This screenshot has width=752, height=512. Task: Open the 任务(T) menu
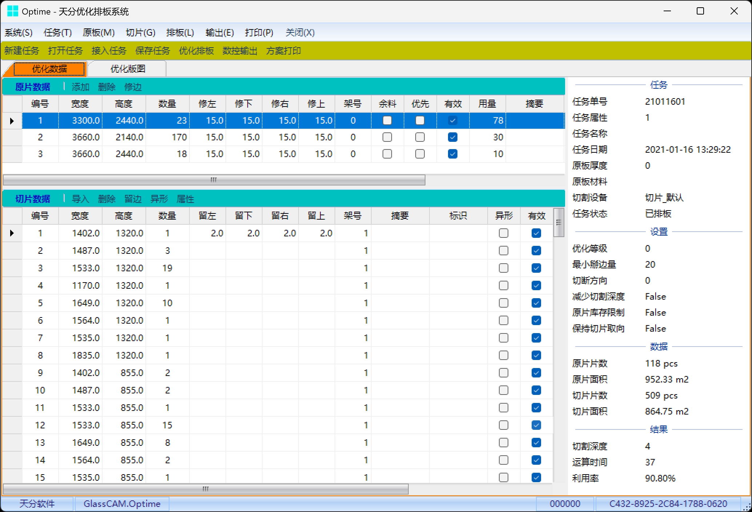click(57, 33)
